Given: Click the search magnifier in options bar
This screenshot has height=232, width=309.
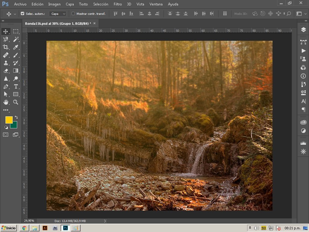Looking at the screenshot, I should click(289, 14).
